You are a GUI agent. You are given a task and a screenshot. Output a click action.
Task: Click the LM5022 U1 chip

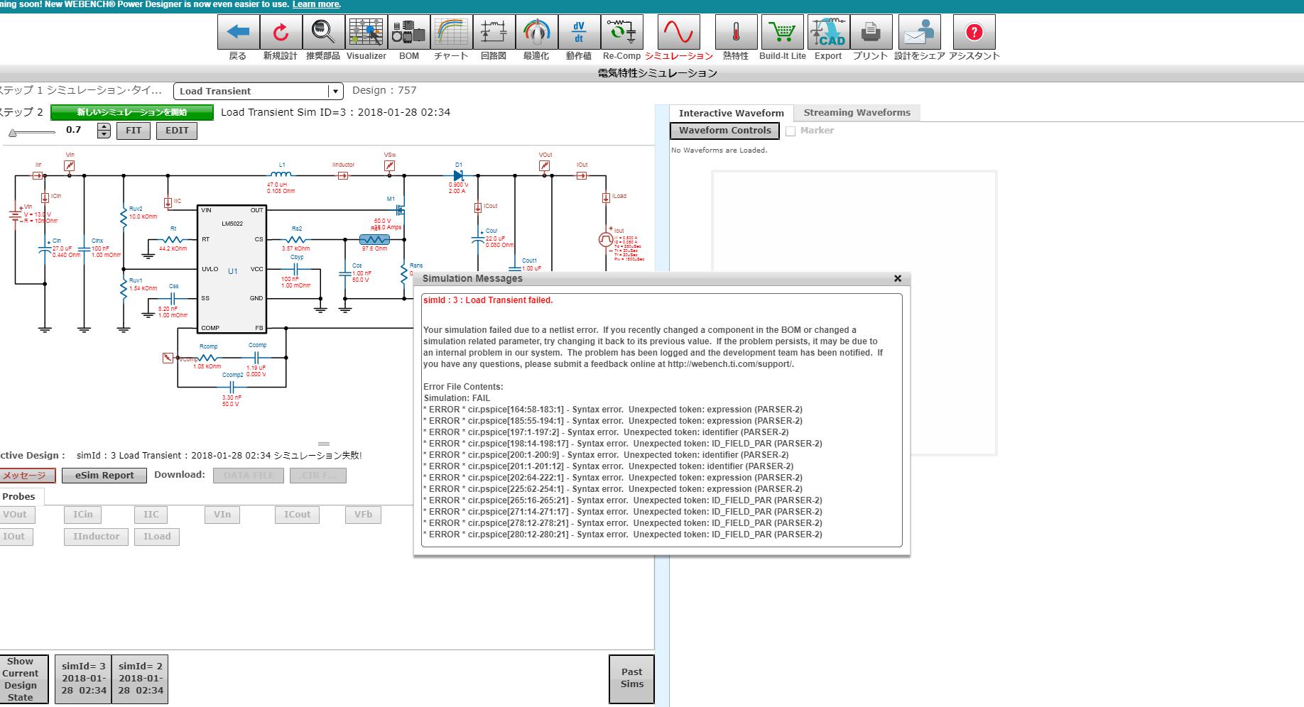[x=232, y=270]
